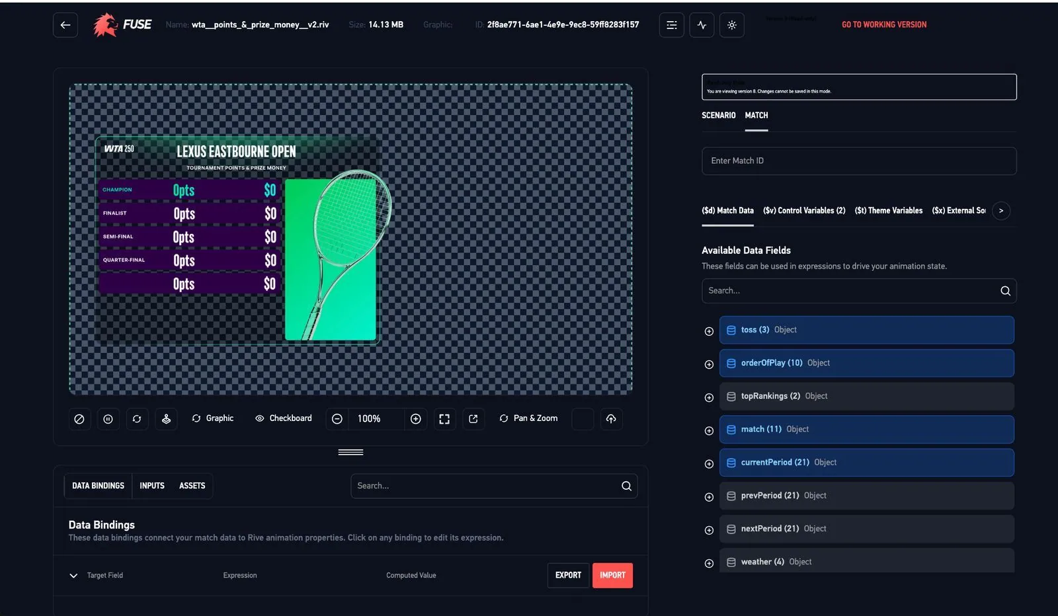
Task: Collapse bindings with Target Field chevron
Action: coord(73,576)
